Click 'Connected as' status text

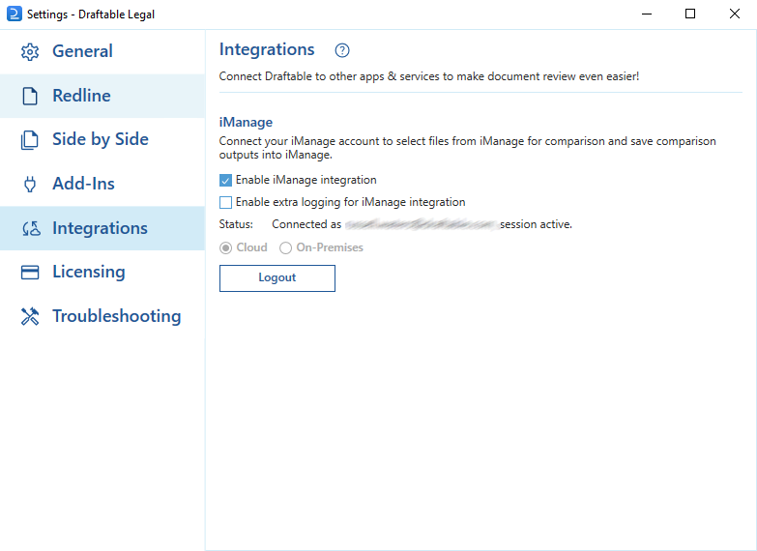[x=306, y=224]
